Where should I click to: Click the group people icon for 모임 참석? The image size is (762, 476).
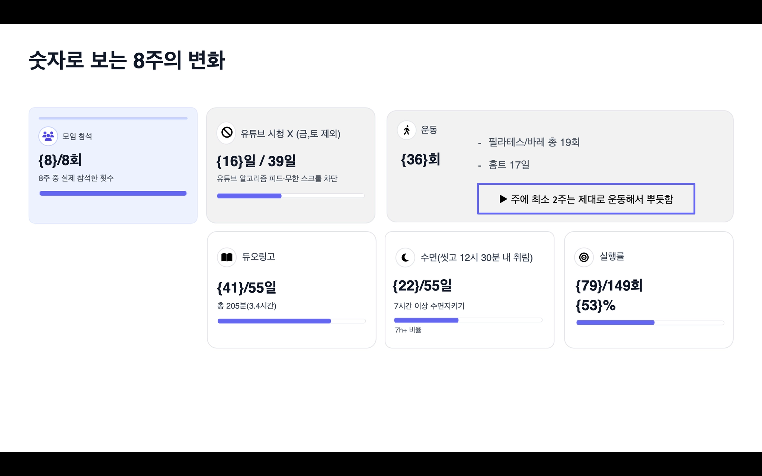48,136
